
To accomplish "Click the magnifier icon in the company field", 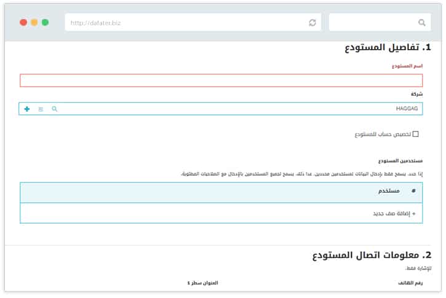I will point(54,109).
